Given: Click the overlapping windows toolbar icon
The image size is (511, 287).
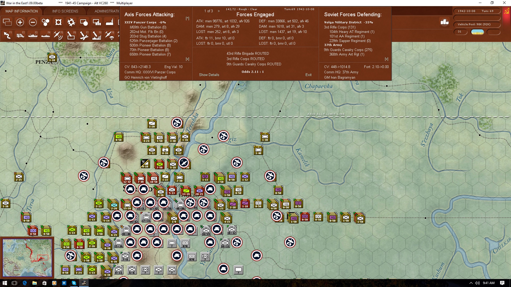Looking at the screenshot, I should click(x=7, y=22).
